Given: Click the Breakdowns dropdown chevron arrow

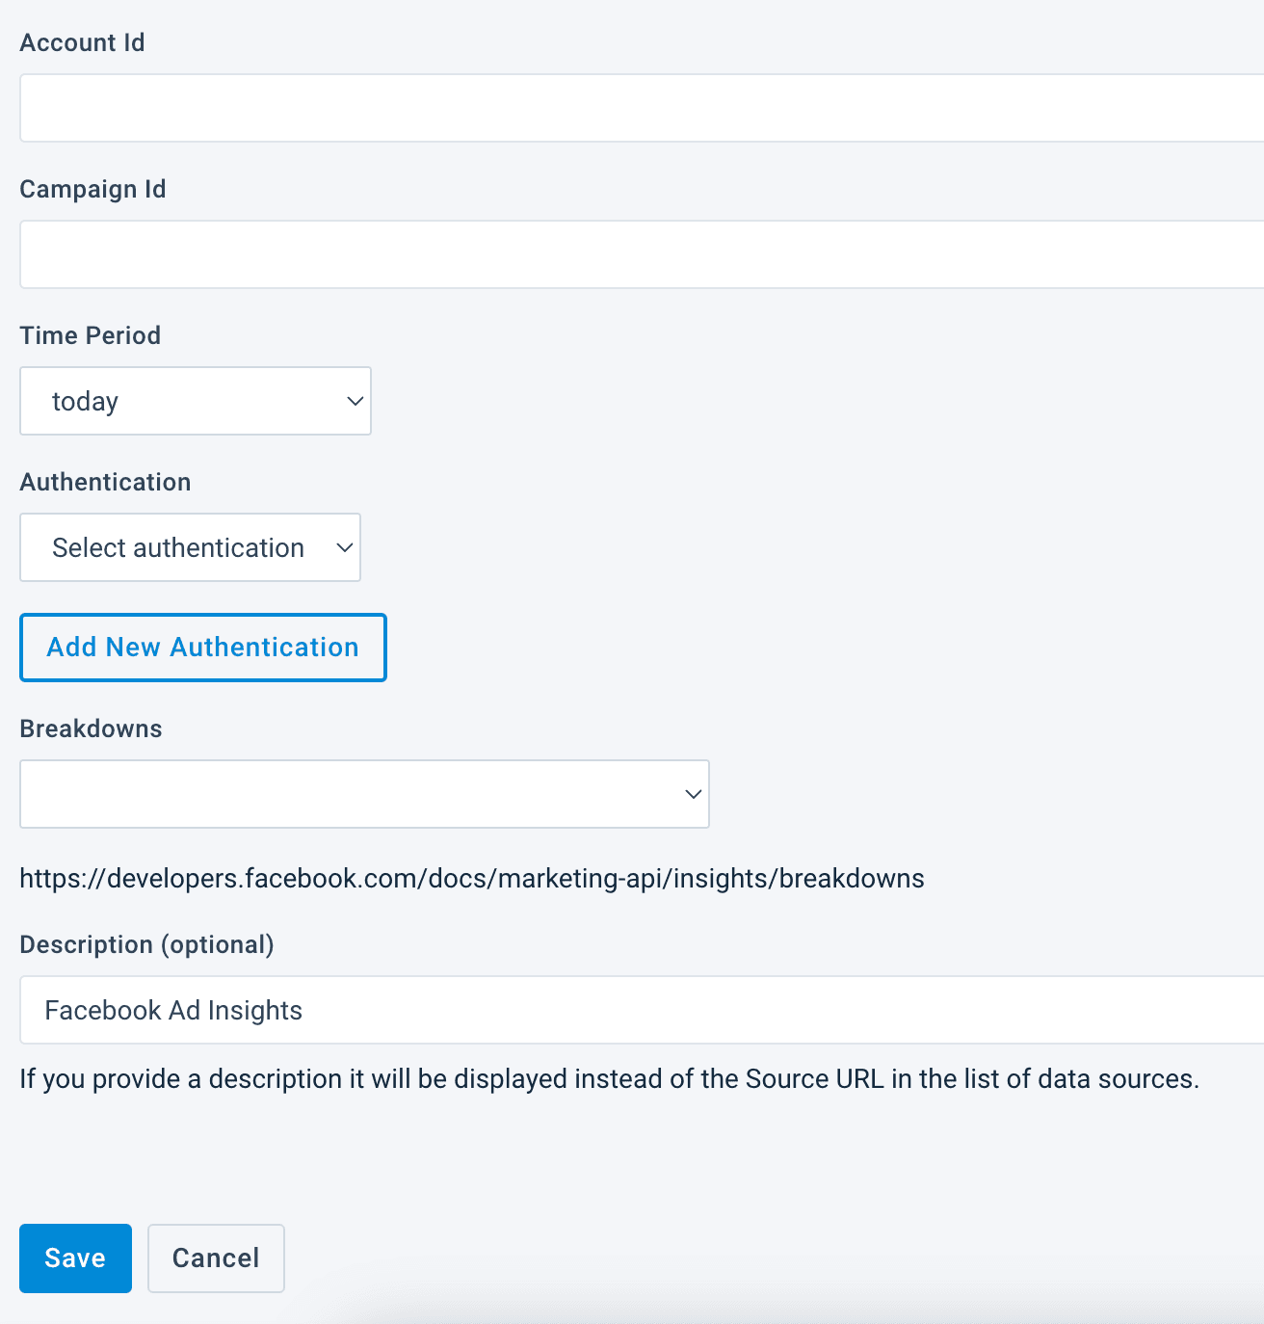Looking at the screenshot, I should pos(693,794).
